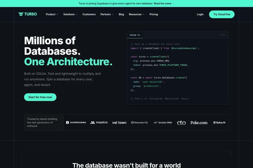Image resolution: width=253 pixels, height=168 pixels.
Task: Click the 'Built on SQLite' description paragraph
Action: [62, 79]
